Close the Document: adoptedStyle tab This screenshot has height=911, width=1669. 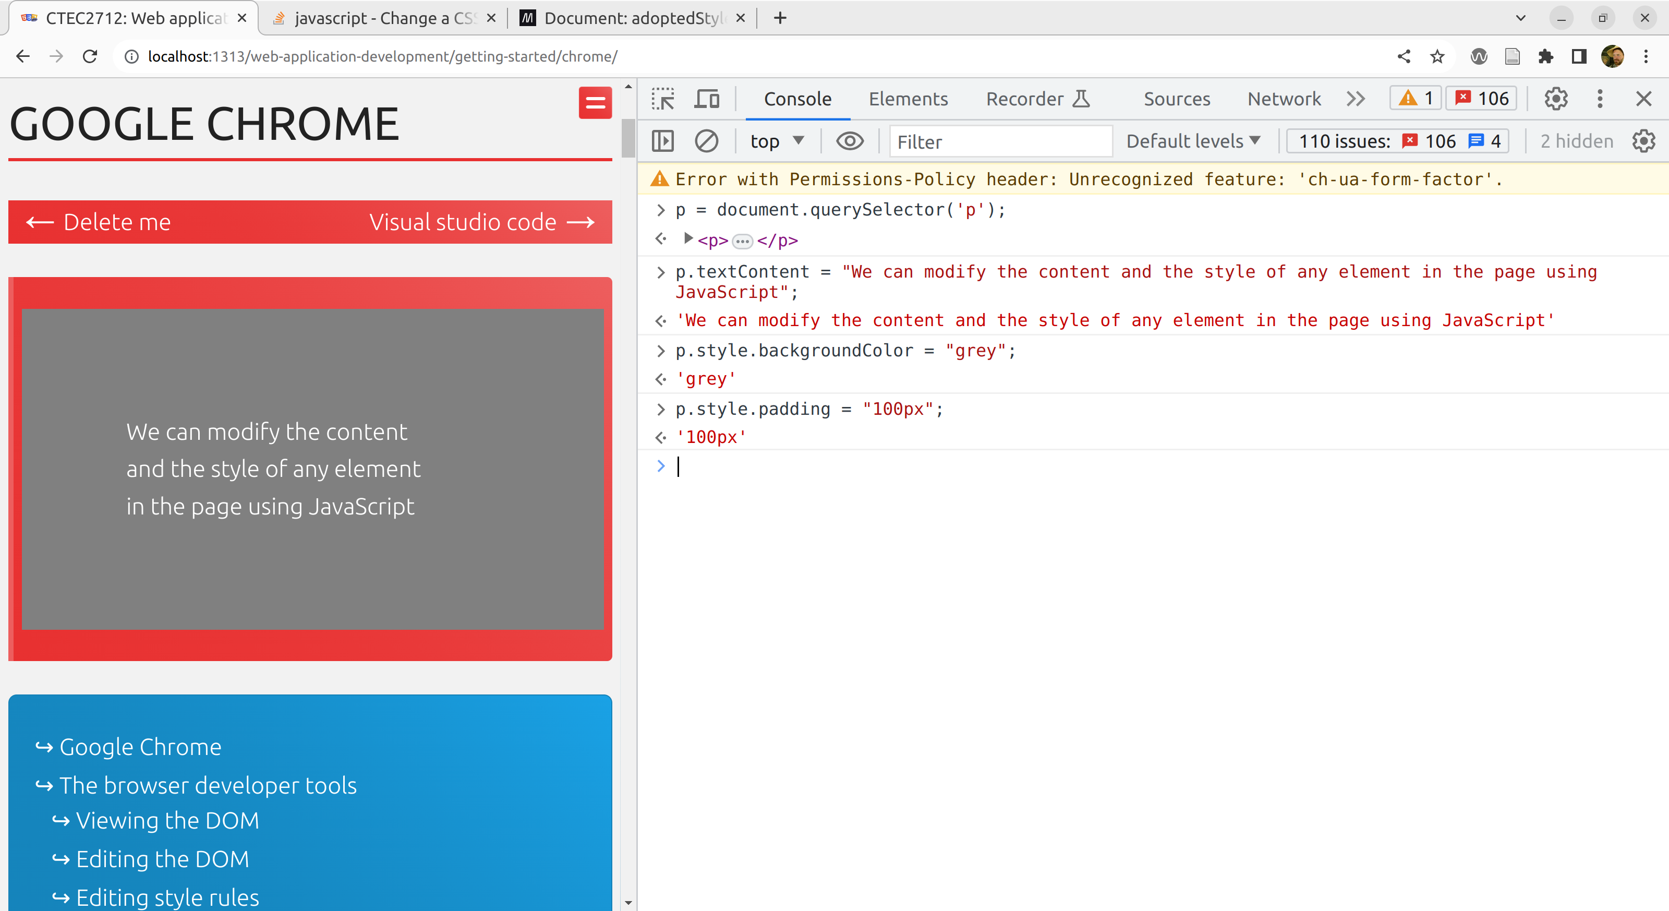pos(741,18)
